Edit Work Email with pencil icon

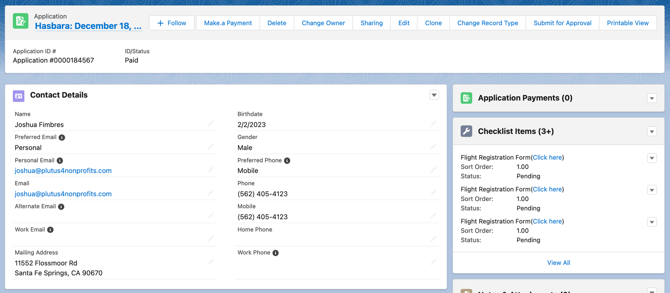point(211,239)
